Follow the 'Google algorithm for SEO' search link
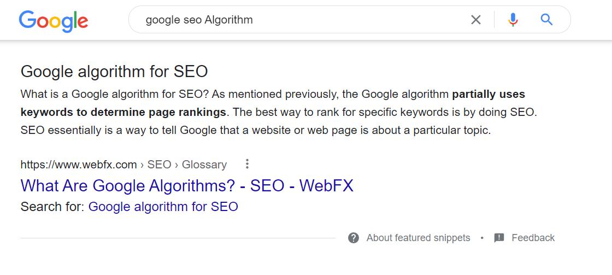Image resolution: width=612 pixels, height=275 pixels. point(163,207)
